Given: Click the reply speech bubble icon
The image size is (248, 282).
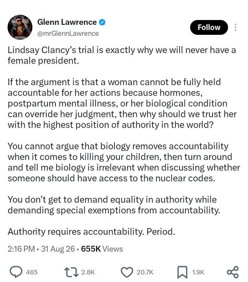Looking at the screenshot, I should [16, 272].
